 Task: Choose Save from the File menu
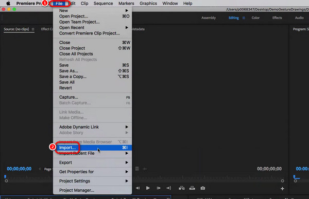point(92,65)
